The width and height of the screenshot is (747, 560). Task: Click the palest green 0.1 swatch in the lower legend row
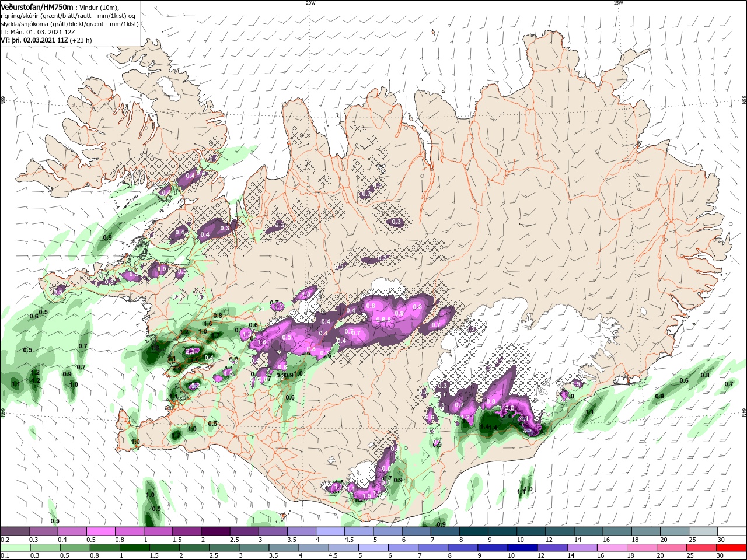(x=15, y=548)
